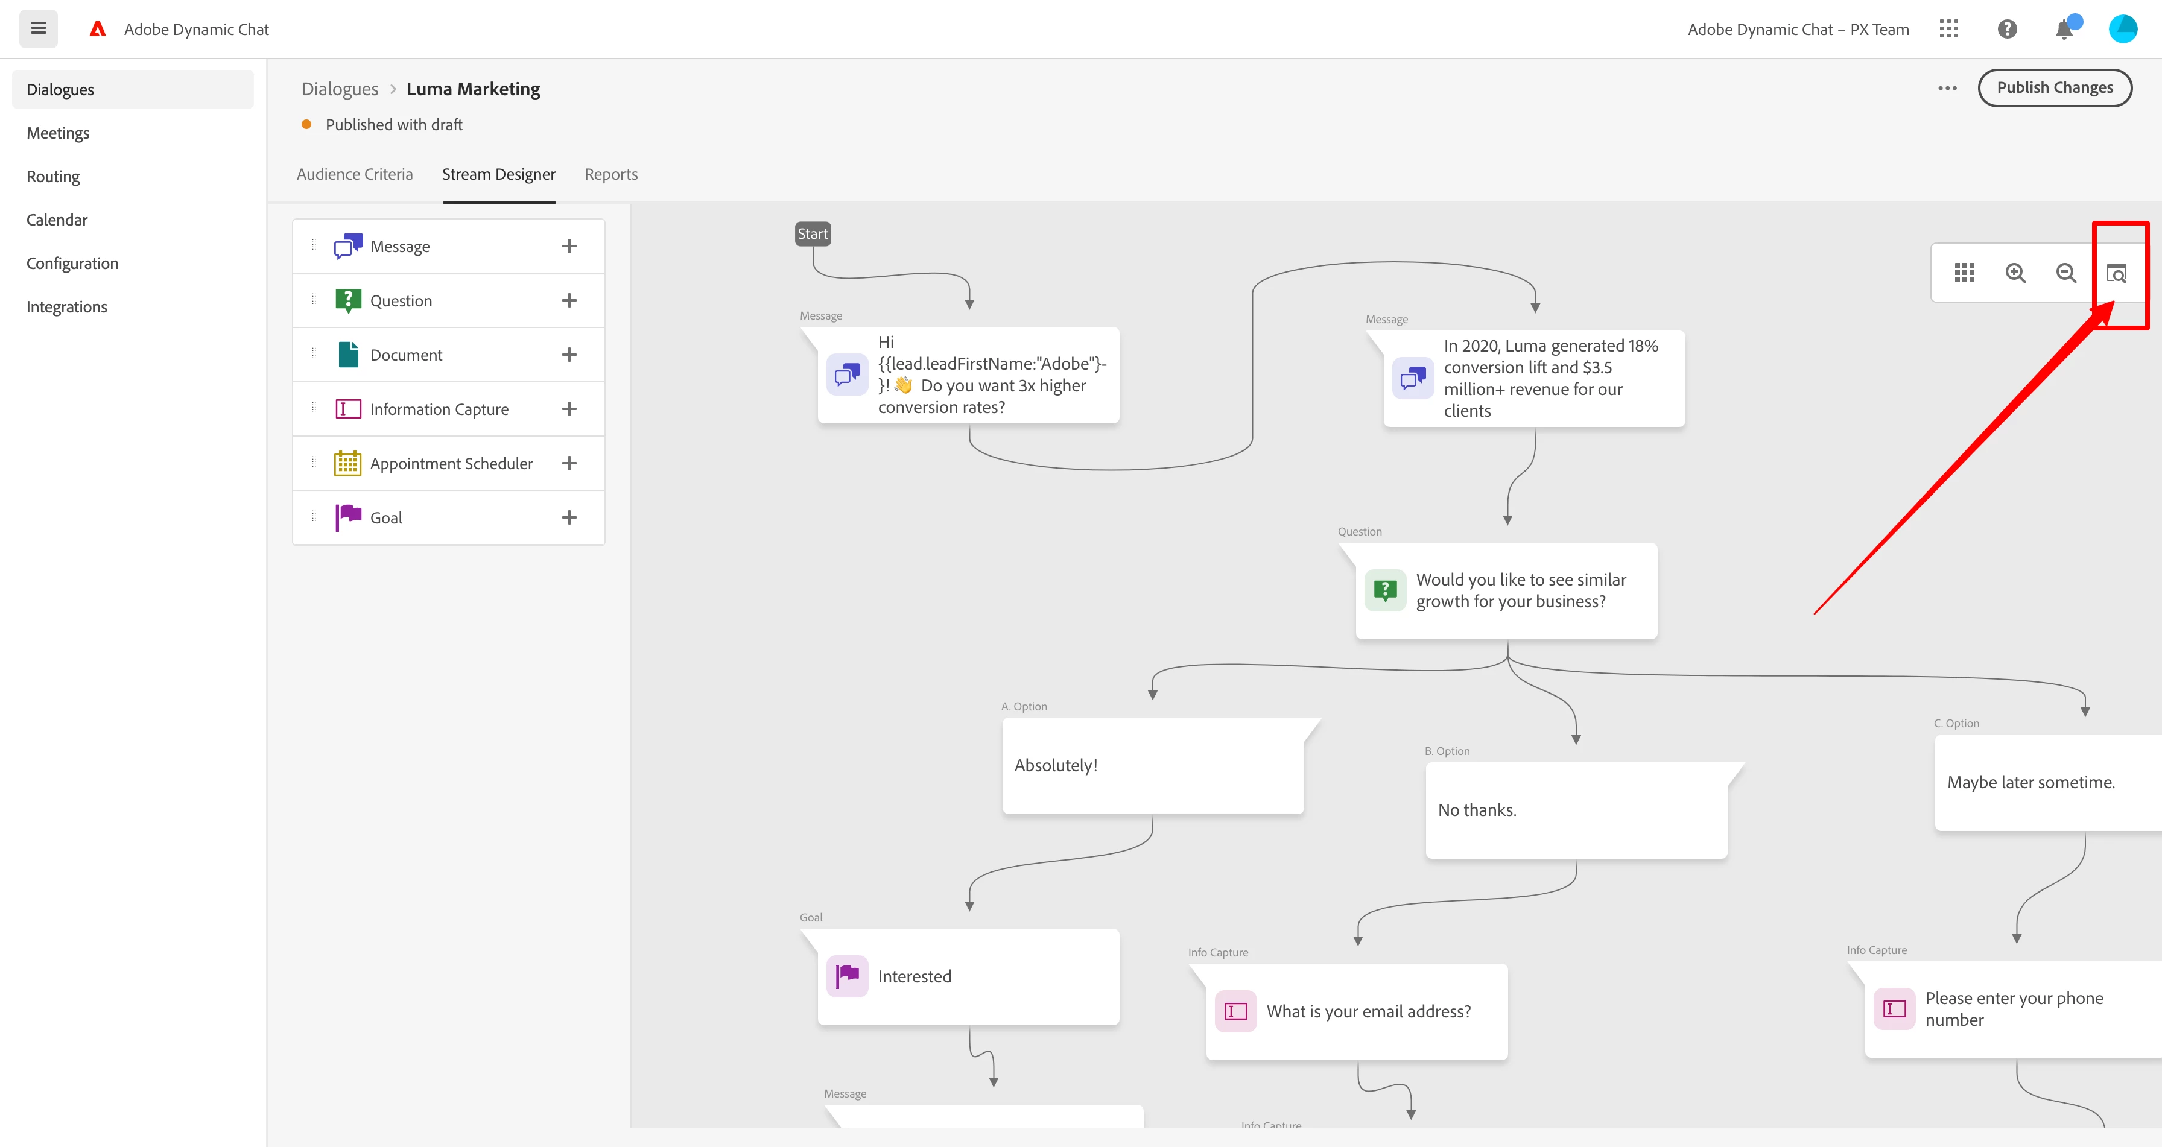Screen dimensions: 2162x1147
Task: Toggle the hamburger side menu
Action: click(38, 28)
